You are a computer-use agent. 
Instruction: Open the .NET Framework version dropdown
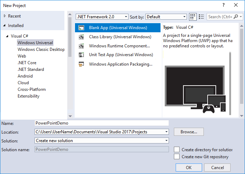(102, 16)
